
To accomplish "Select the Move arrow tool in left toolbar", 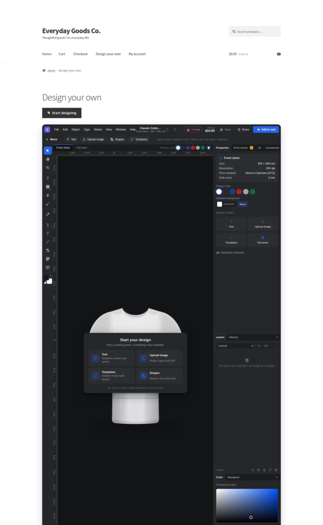I will pos(48,151).
